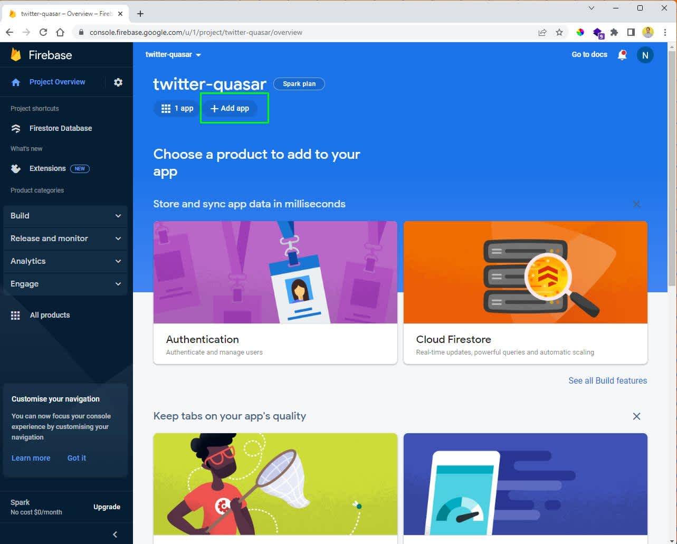Click the colorful circle extension icon
Image resolution: width=677 pixels, height=544 pixels.
580,32
